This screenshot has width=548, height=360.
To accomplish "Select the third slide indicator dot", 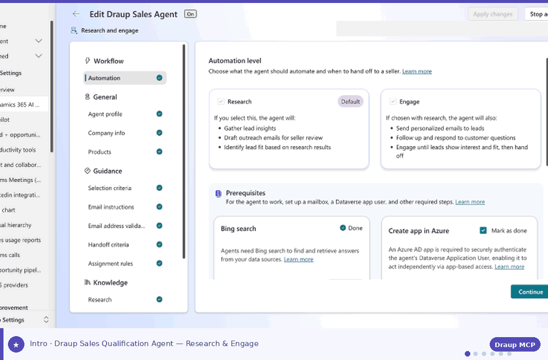I will coord(484,354).
